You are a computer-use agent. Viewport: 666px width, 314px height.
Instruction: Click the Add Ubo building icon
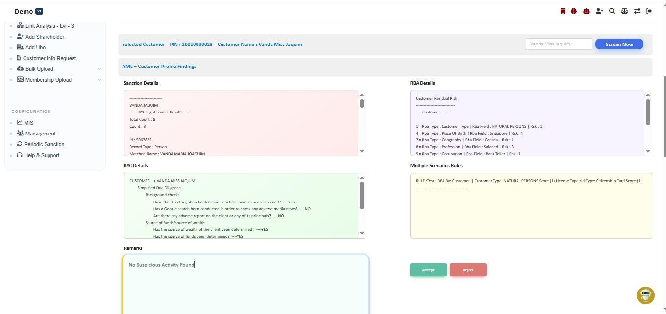click(x=20, y=47)
